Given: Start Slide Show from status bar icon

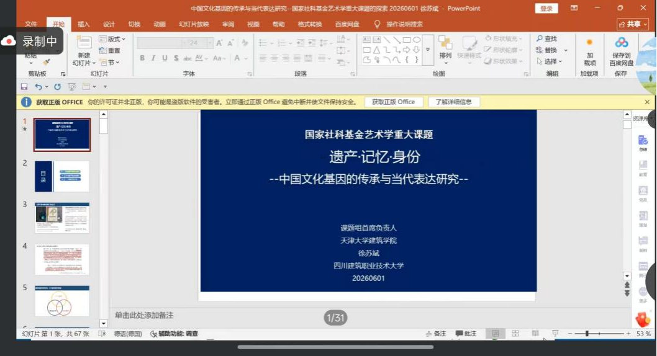Looking at the screenshot, I should pos(555,334).
